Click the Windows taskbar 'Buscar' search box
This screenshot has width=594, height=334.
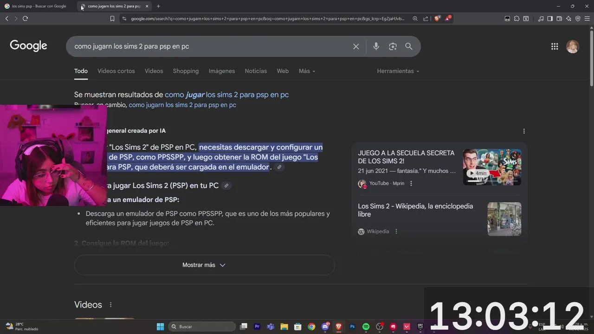[202, 327]
